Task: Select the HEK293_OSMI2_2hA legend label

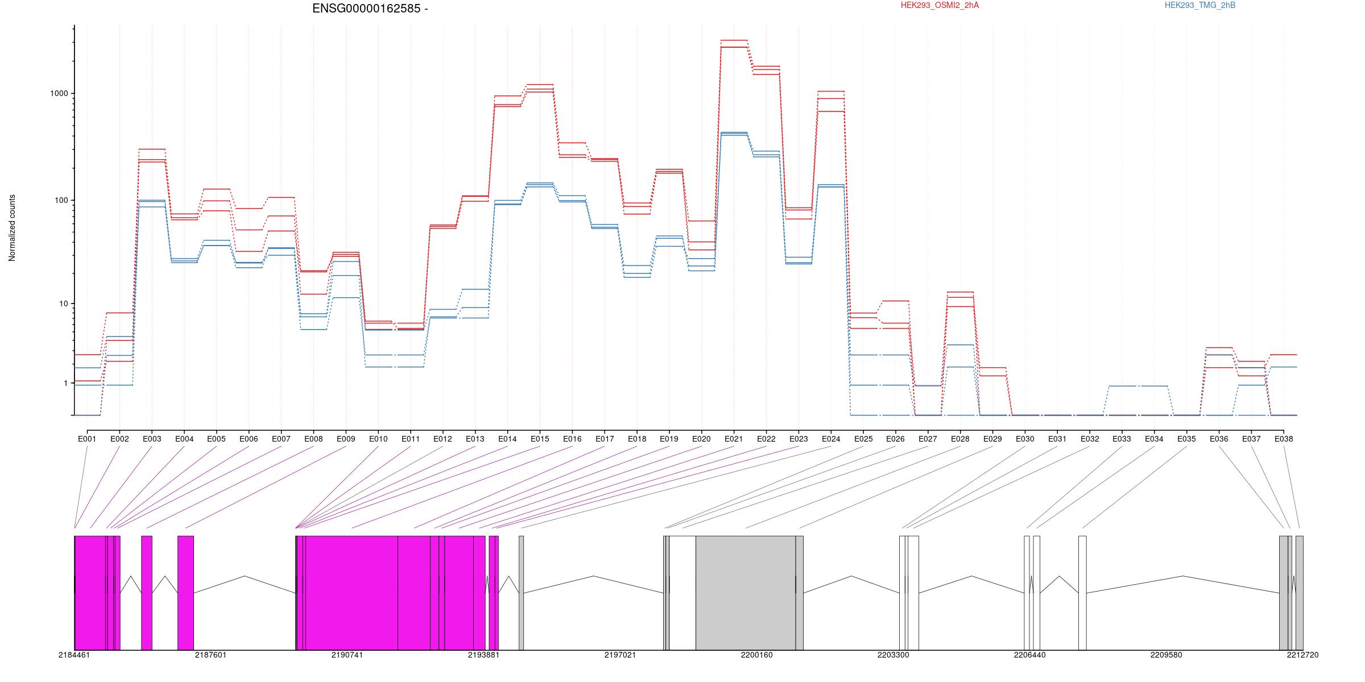Action: pyautogui.click(x=940, y=5)
